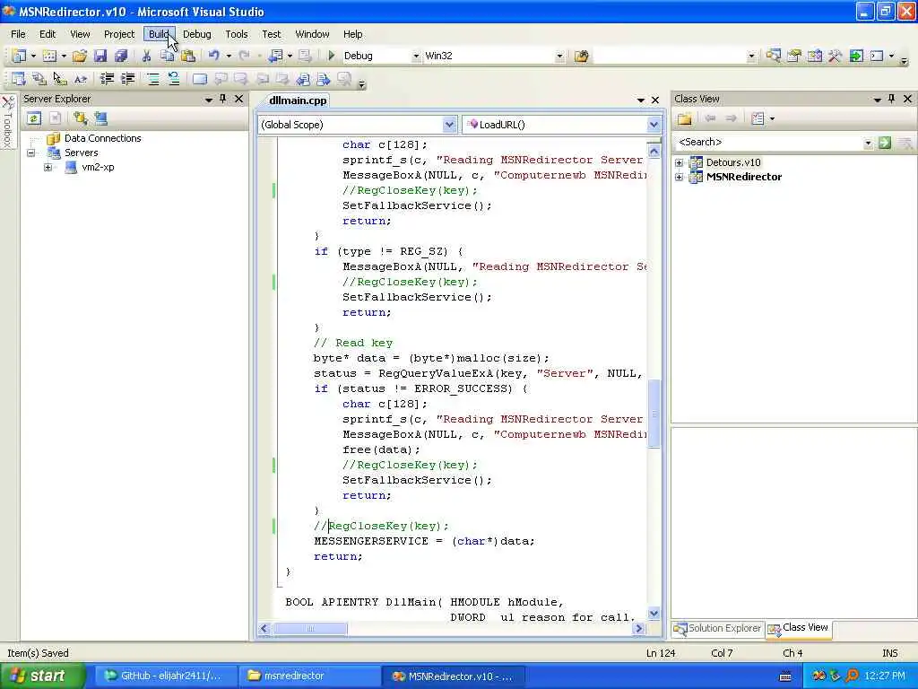Image resolution: width=918 pixels, height=689 pixels.
Task: Click into the Class View search field
Action: (768, 143)
